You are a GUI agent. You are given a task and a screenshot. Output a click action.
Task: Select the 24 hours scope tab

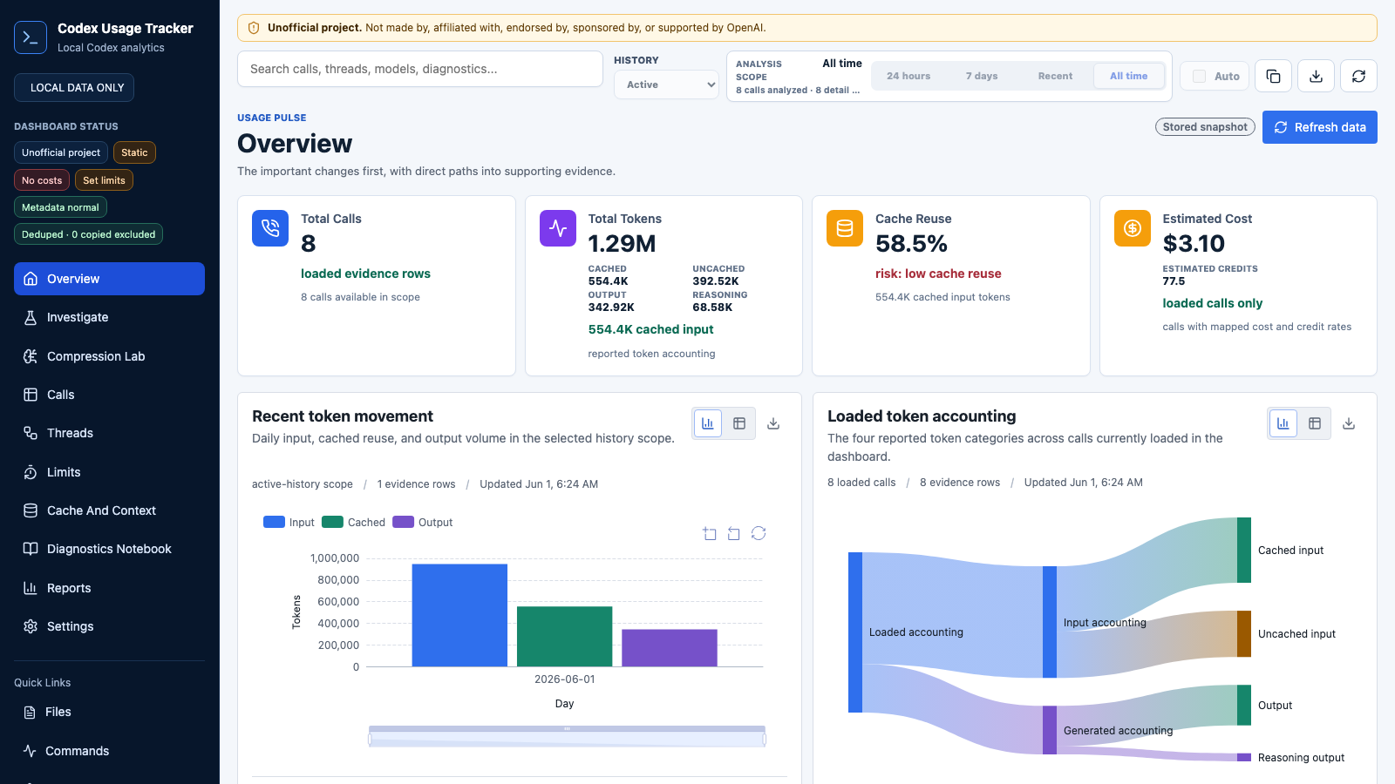click(x=908, y=76)
